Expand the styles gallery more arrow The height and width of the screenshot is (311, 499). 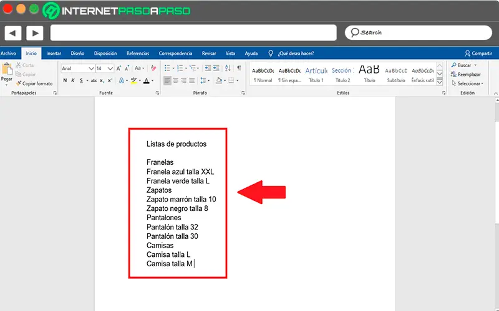coord(440,82)
